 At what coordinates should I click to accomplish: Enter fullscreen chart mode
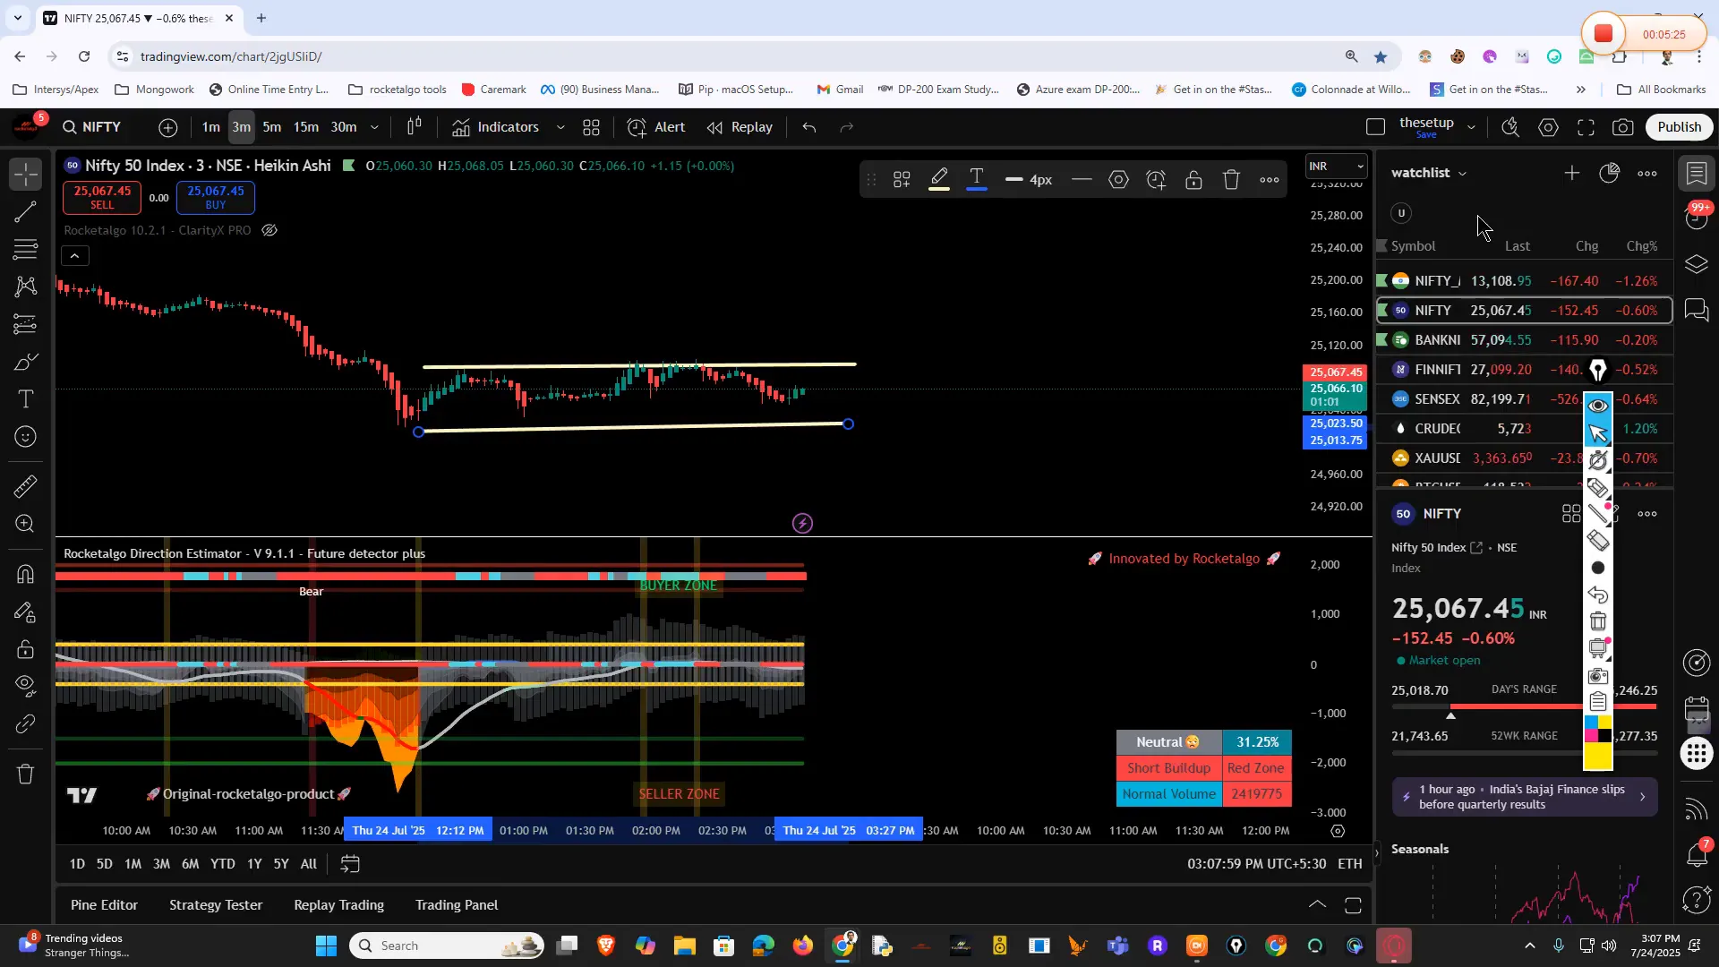click(1586, 127)
